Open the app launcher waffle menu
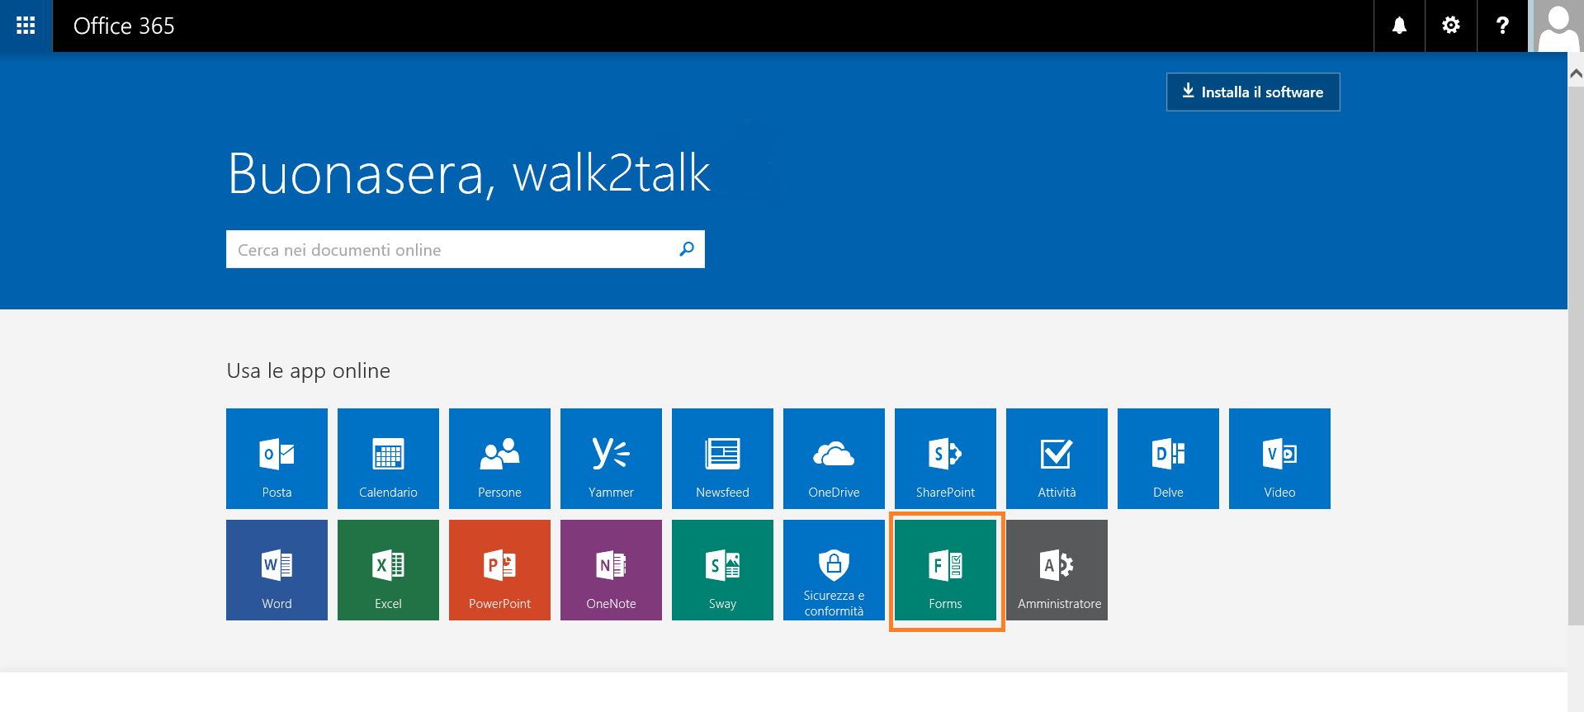Viewport: 1584px width, 712px height. [26, 26]
